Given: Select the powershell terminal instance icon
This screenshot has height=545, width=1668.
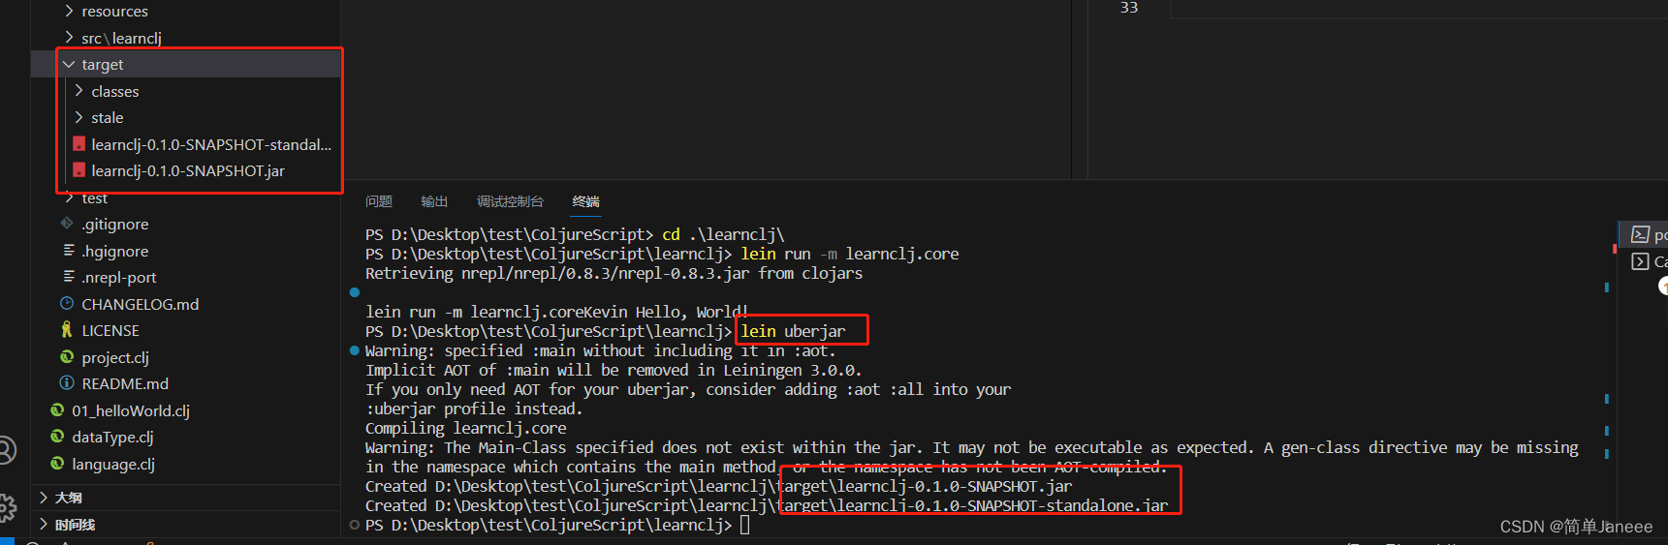Looking at the screenshot, I should (1640, 234).
